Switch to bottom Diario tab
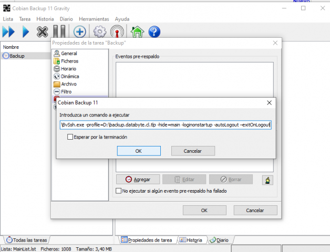 pos(220,240)
